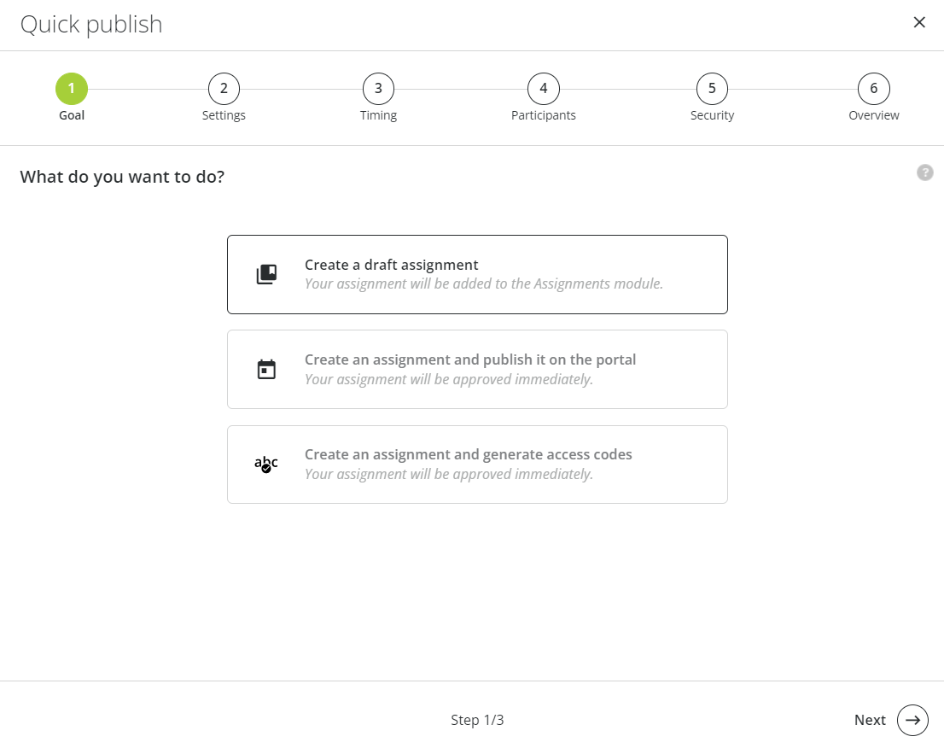The height and width of the screenshot is (754, 944).
Task: Select Create an assignment and publish it
Action: [x=477, y=369]
